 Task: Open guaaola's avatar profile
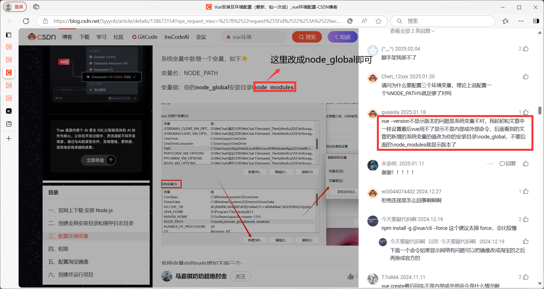(373, 114)
